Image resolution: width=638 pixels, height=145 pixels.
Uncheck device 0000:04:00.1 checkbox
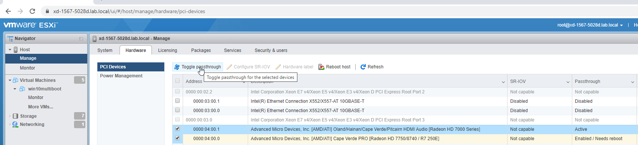coord(177,129)
